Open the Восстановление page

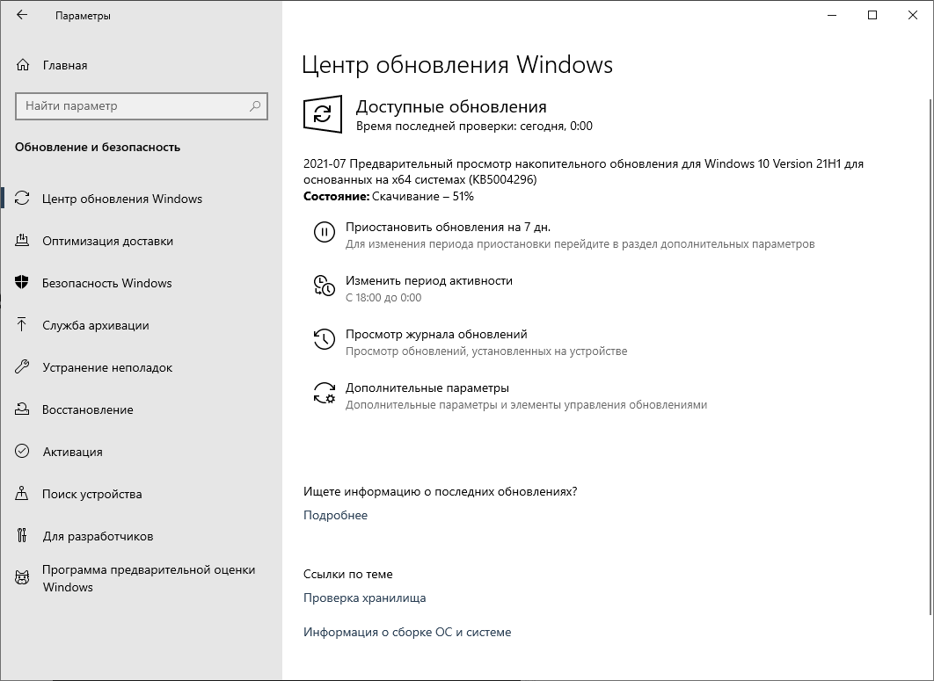coord(87,409)
